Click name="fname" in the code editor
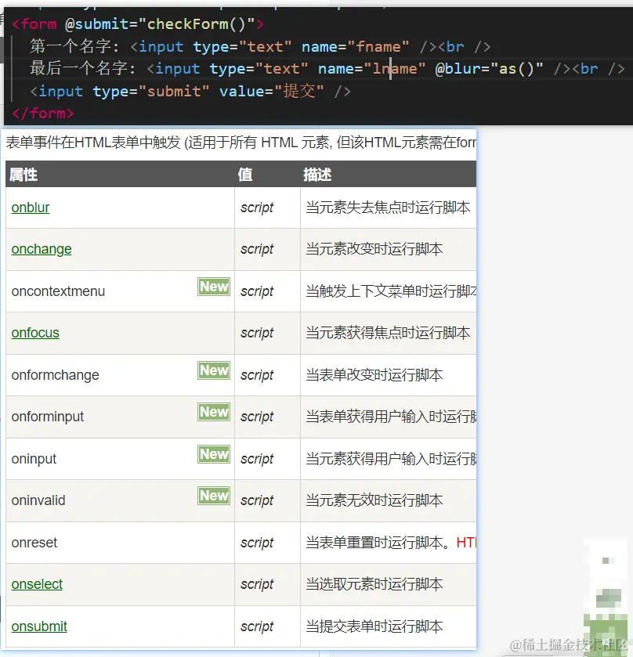 click(x=355, y=46)
